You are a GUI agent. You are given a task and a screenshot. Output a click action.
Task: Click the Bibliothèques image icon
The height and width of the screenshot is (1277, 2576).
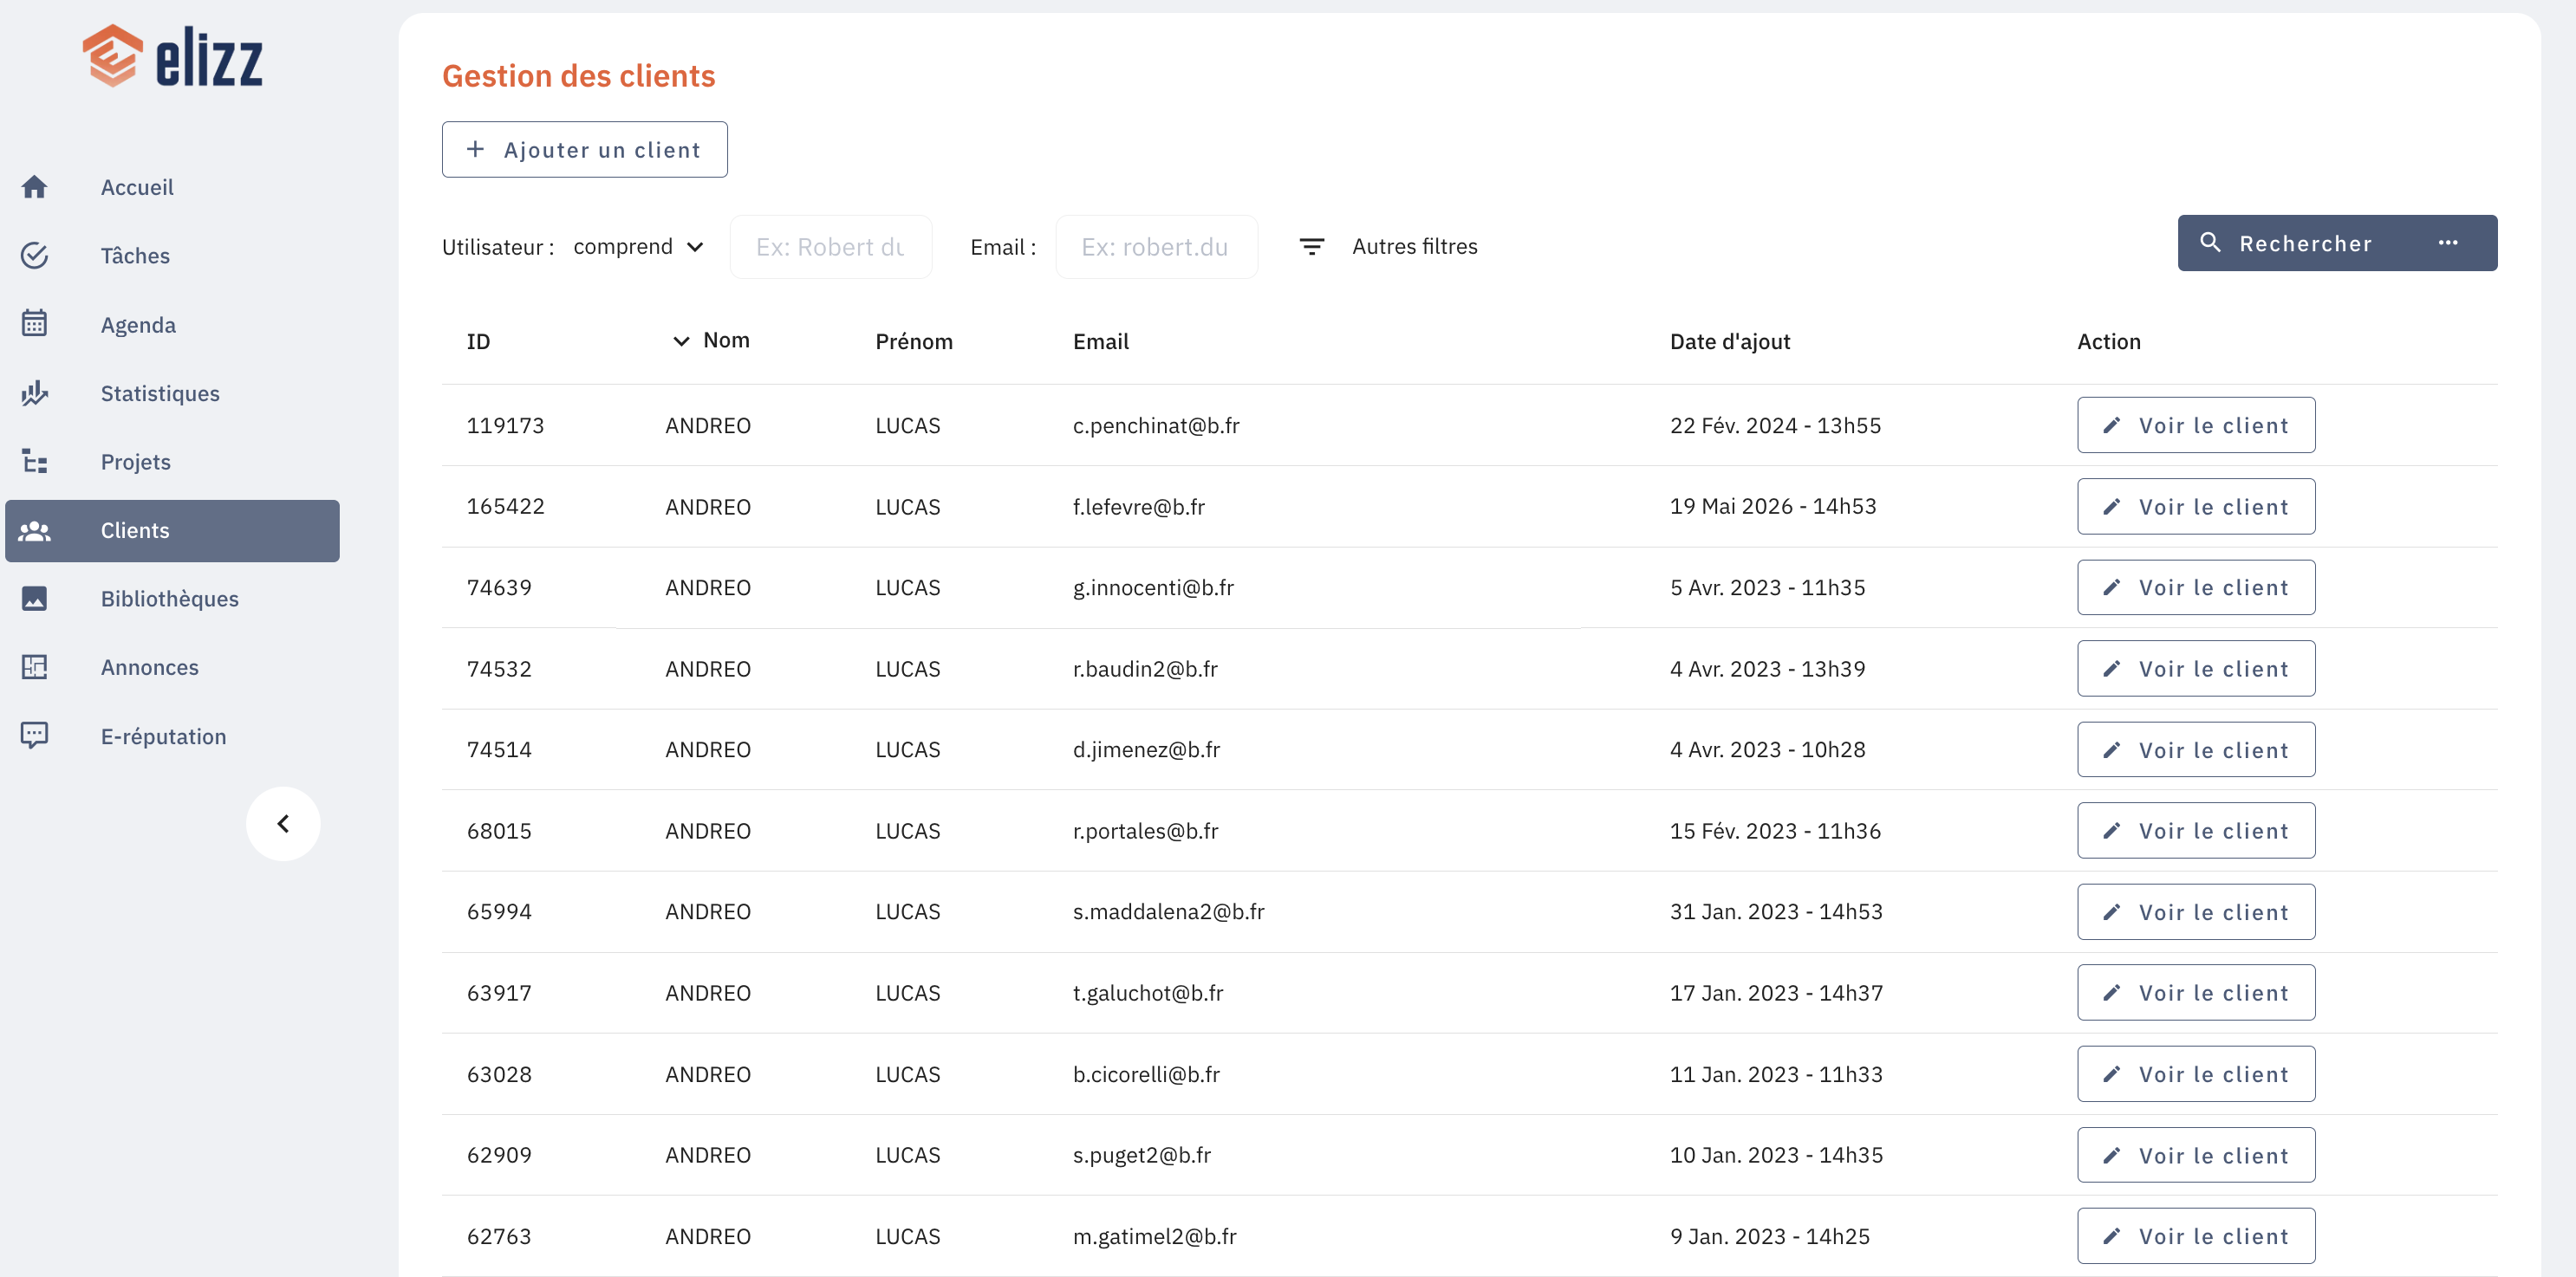pos(34,599)
